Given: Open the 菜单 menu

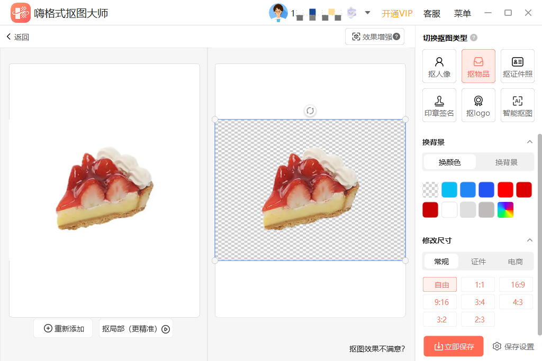Looking at the screenshot, I should pyautogui.click(x=462, y=13).
